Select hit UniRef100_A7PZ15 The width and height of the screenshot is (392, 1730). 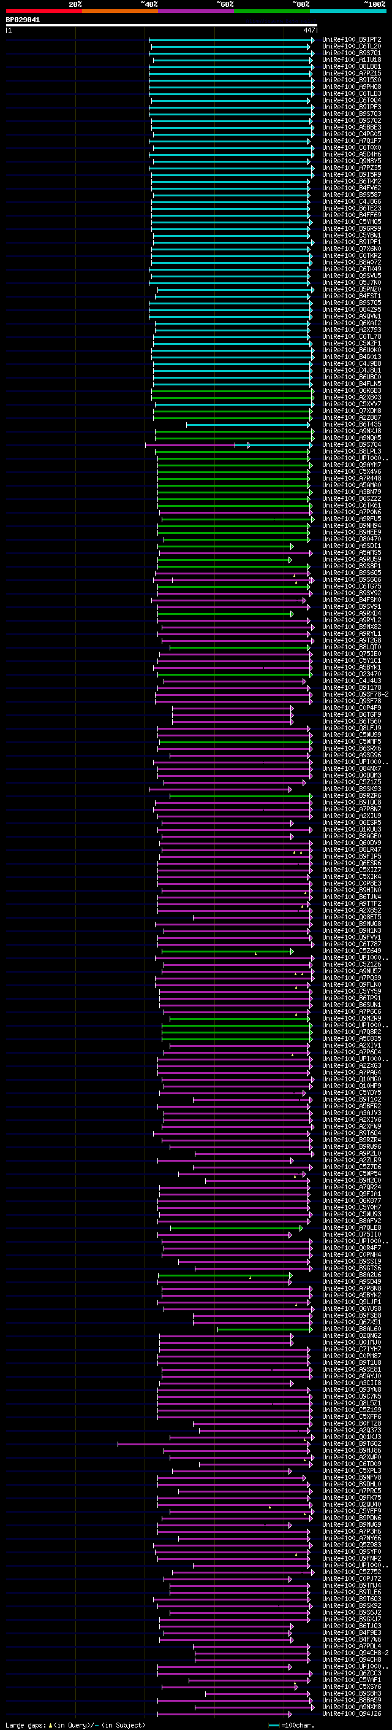pyautogui.click(x=351, y=73)
